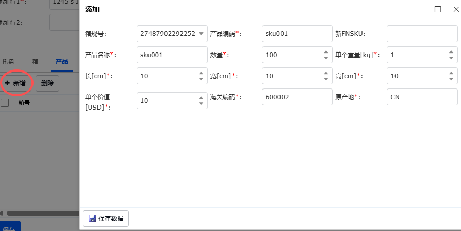This screenshot has width=461, height=231.
Task: Decrease the 数量 value with down arrow
Action: [326, 58]
